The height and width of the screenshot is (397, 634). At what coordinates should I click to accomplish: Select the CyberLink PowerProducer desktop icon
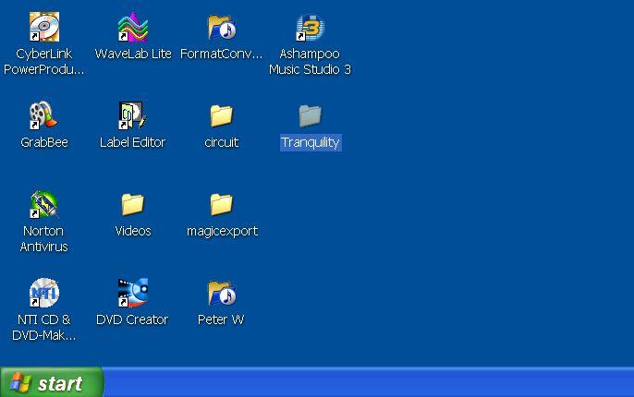pyautogui.click(x=43, y=28)
